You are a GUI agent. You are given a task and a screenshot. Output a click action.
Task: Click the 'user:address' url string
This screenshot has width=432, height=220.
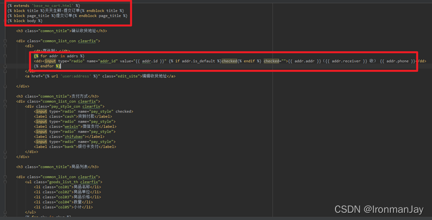[76, 76]
